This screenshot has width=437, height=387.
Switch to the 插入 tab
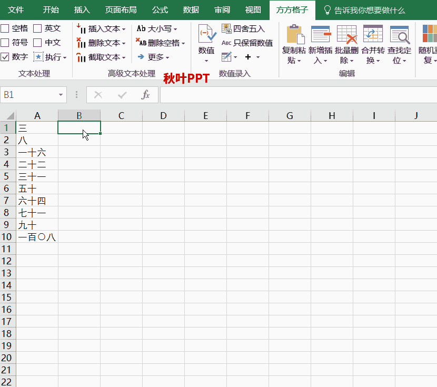coord(82,10)
